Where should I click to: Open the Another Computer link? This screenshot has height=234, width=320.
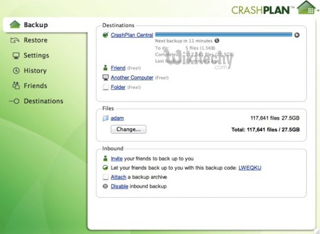pyautogui.click(x=132, y=78)
